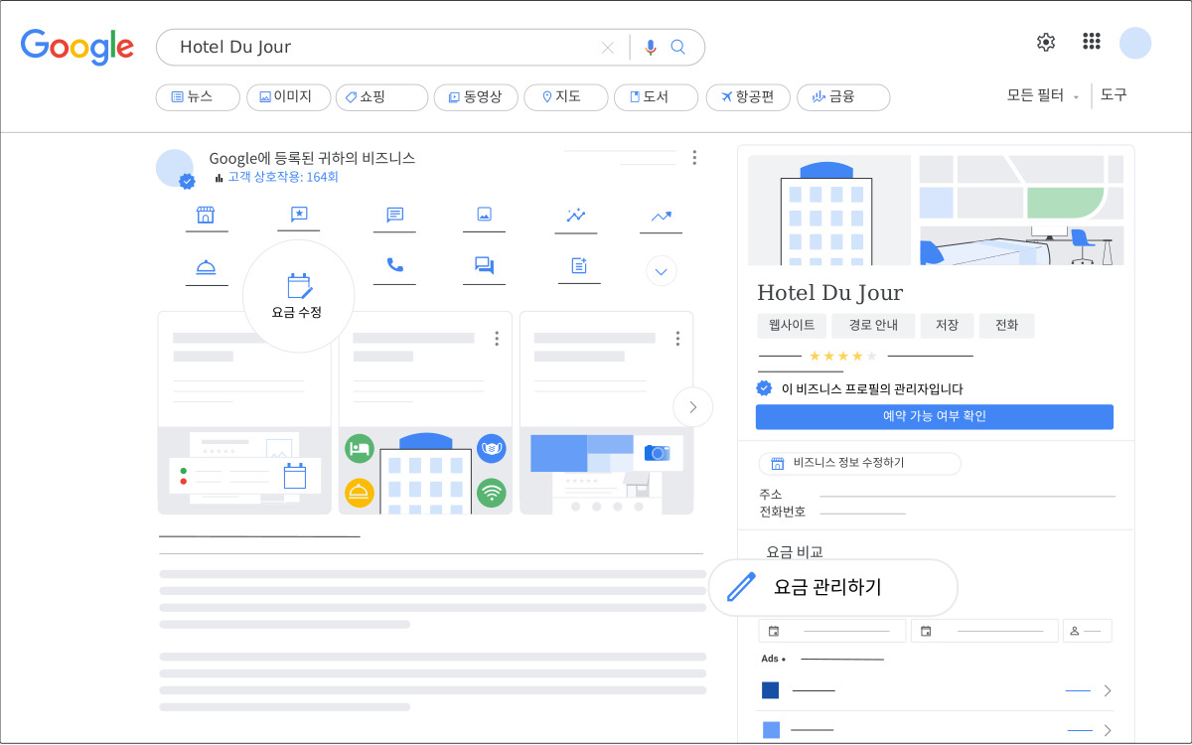Open the 뉴스 filter tab
Viewport: 1192px width, 745px height.
pos(198,97)
